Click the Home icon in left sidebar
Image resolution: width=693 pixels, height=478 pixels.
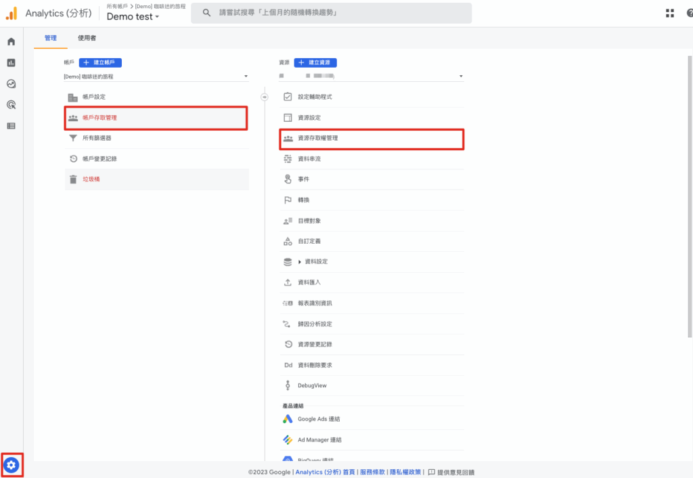pyautogui.click(x=11, y=42)
